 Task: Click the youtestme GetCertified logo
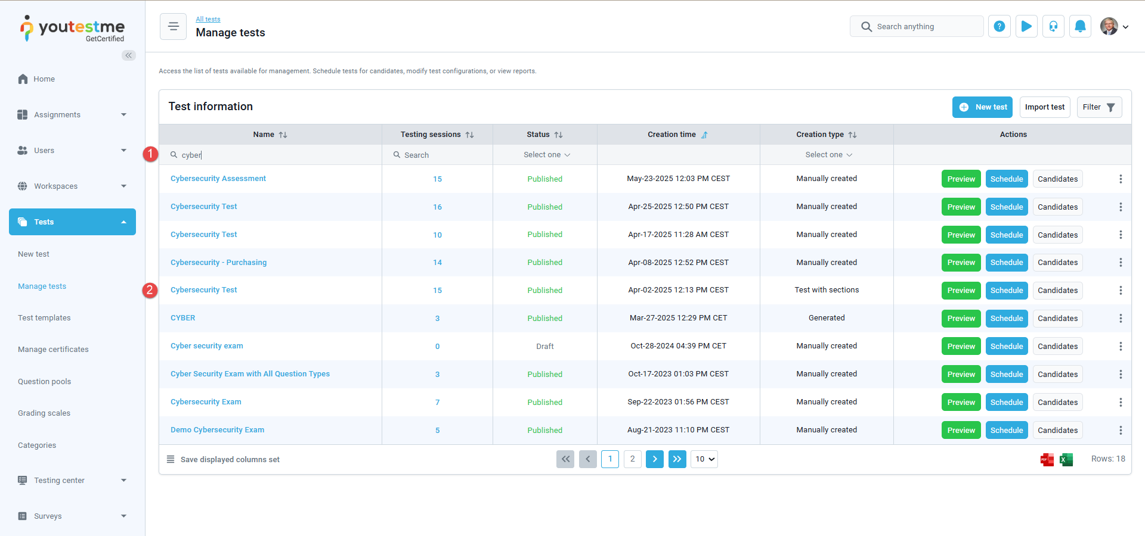click(72, 29)
